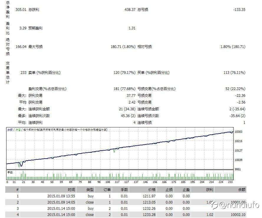This screenshot has width=262, height=218.
Task: Click the 手数 label in the volume chart
Action: [x=10, y=172]
